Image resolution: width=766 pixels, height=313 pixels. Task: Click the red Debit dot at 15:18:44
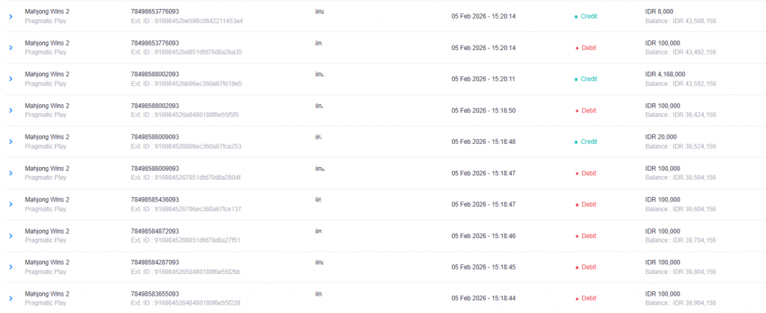point(576,298)
